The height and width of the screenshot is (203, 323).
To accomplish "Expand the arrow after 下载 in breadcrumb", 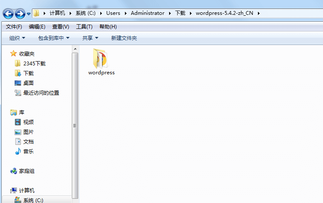I will coord(190,14).
